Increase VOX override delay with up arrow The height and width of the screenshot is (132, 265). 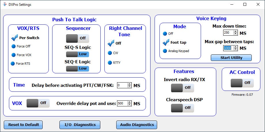pos(129,102)
